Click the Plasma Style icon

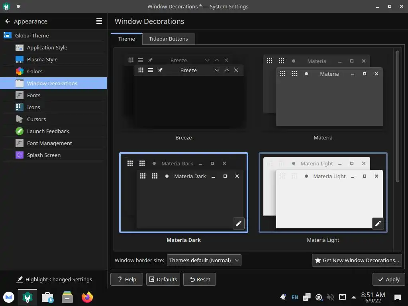20,59
